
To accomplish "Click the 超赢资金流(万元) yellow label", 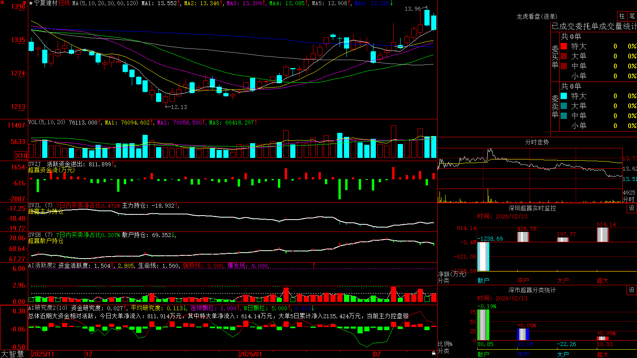I will coord(51,170).
